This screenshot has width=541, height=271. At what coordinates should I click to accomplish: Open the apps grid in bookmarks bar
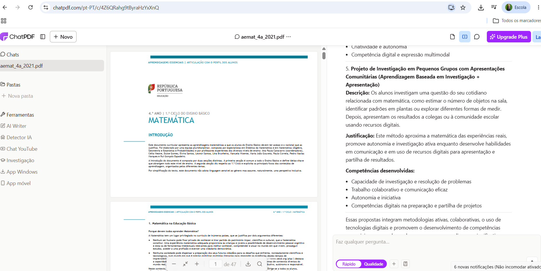(x=3, y=21)
